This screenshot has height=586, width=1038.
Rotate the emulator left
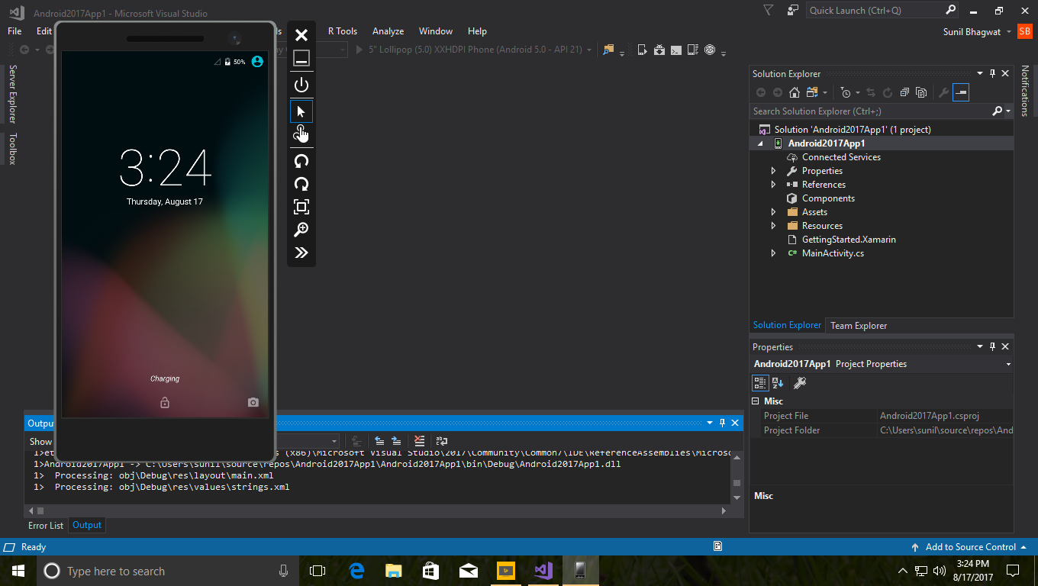coord(301,161)
